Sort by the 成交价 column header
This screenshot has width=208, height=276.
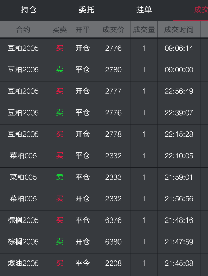113,30
